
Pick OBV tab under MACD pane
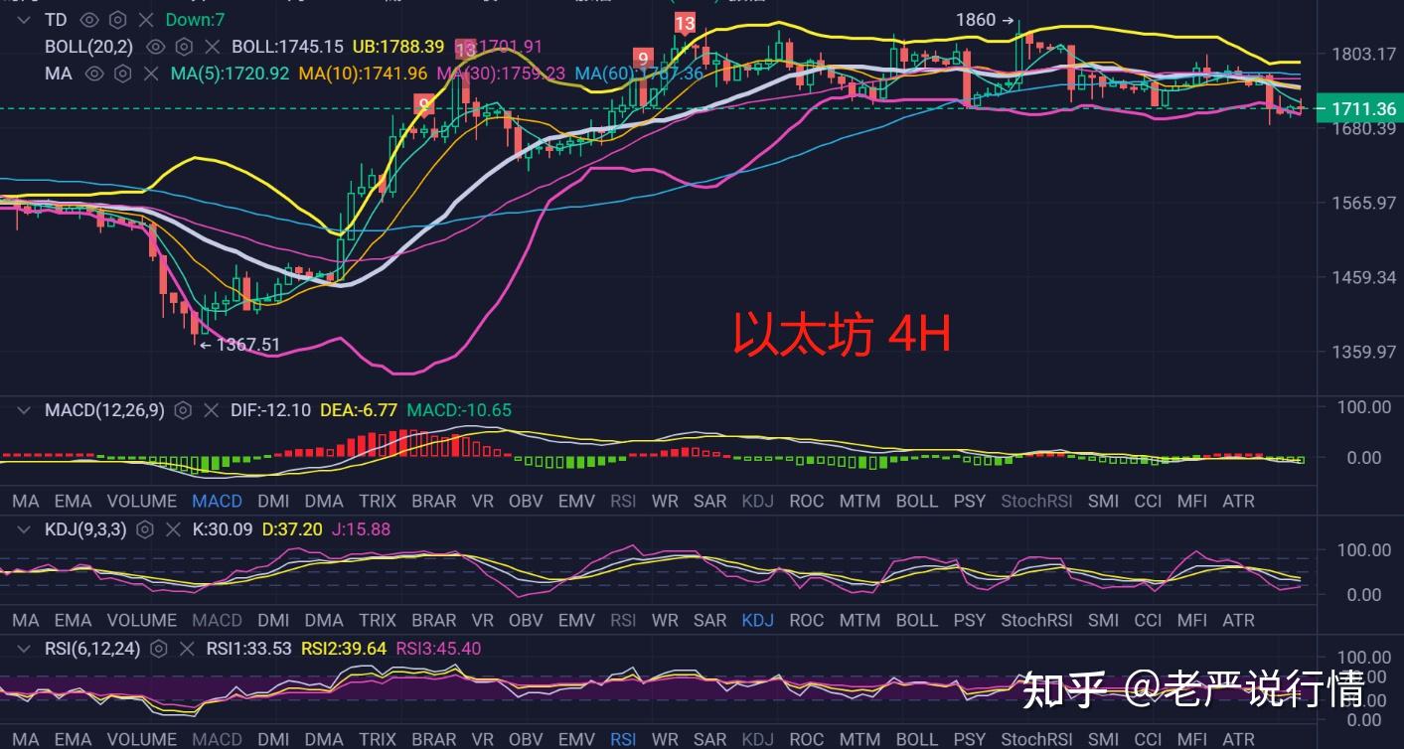[526, 501]
